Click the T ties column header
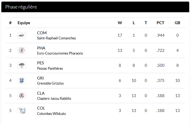Screen dimensions: 190x125 point(146,23)
